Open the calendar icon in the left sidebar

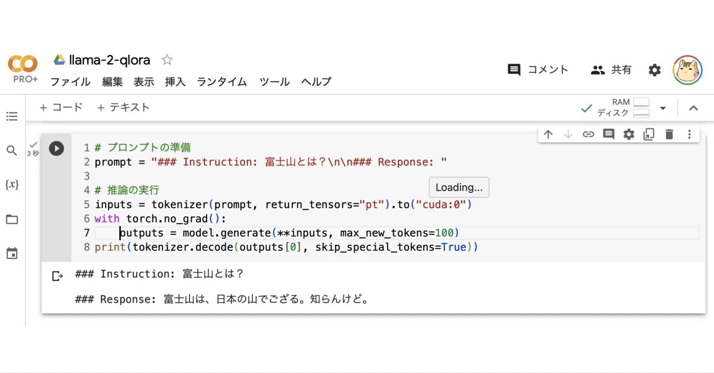click(12, 254)
